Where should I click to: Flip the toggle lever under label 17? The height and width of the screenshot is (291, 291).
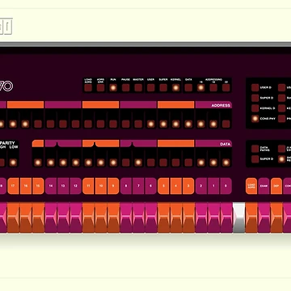tap(13, 217)
